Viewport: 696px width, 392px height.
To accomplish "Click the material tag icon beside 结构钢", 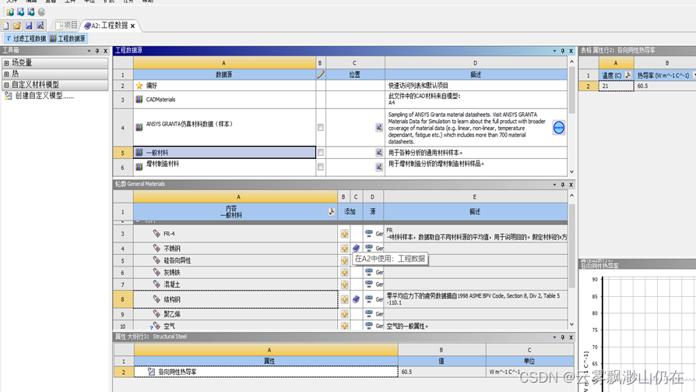I will point(156,299).
